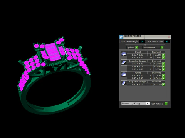185x138 pixels.
Task: Select the 2.85 X 1.15 size cell
Action: coord(137,67)
